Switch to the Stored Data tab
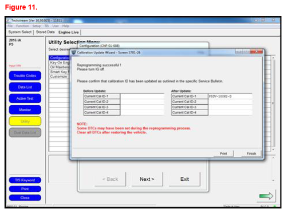The width and height of the screenshot is (286, 213). 45,32
